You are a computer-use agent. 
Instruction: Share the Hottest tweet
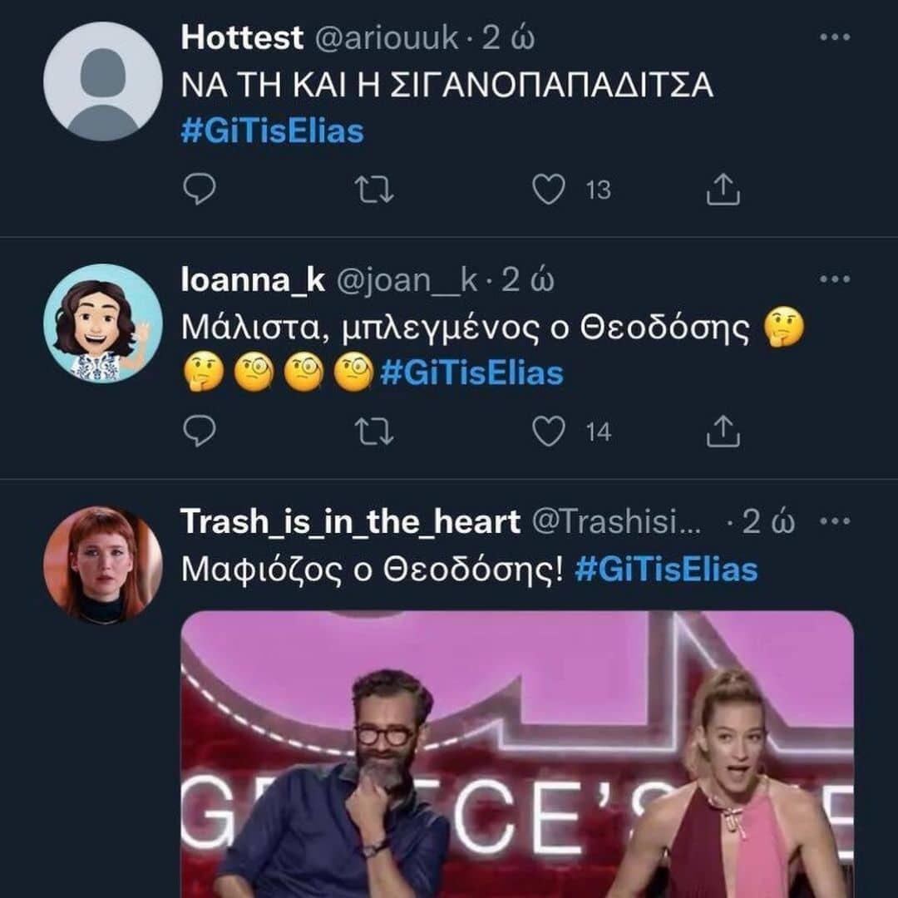coord(723,190)
